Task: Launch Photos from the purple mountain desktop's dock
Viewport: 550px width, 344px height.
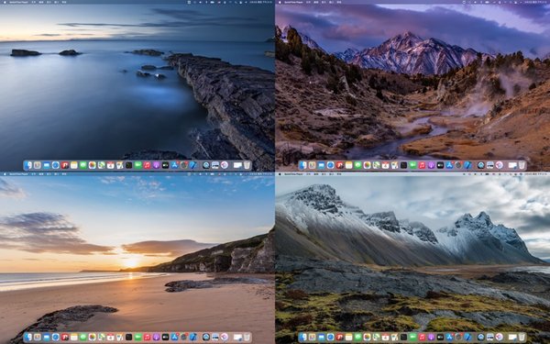Action: 367,165
